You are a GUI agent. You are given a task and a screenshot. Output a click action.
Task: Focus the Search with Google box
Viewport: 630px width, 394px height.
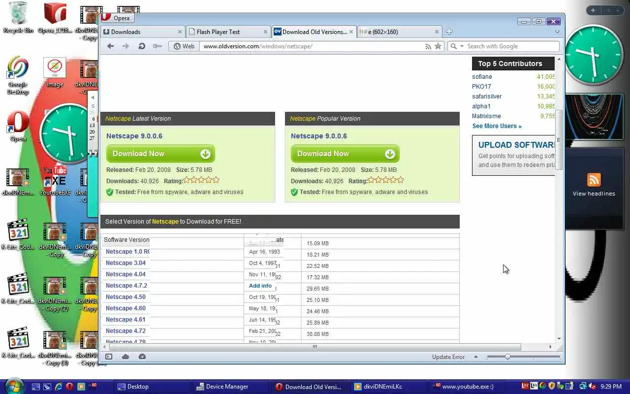coord(512,46)
